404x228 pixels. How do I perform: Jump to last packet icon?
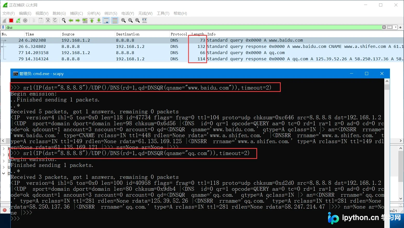99,20
